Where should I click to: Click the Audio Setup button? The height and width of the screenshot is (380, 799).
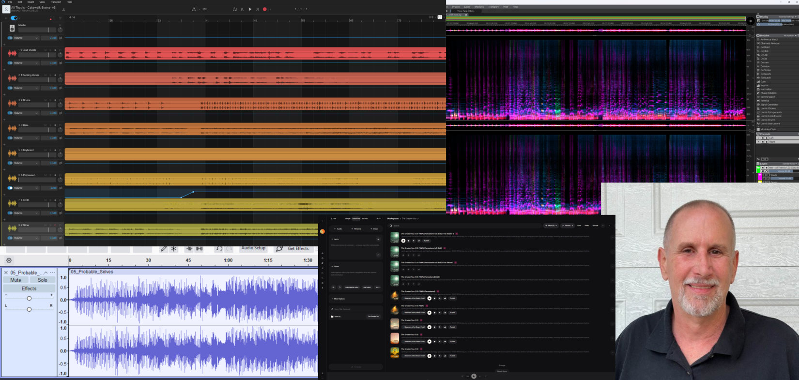[x=253, y=248]
